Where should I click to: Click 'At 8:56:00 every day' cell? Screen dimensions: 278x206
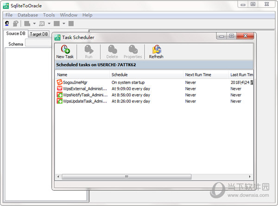pyautogui.click(x=131, y=95)
